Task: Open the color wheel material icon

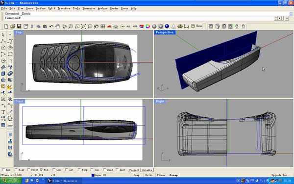Action: tap(148, 26)
